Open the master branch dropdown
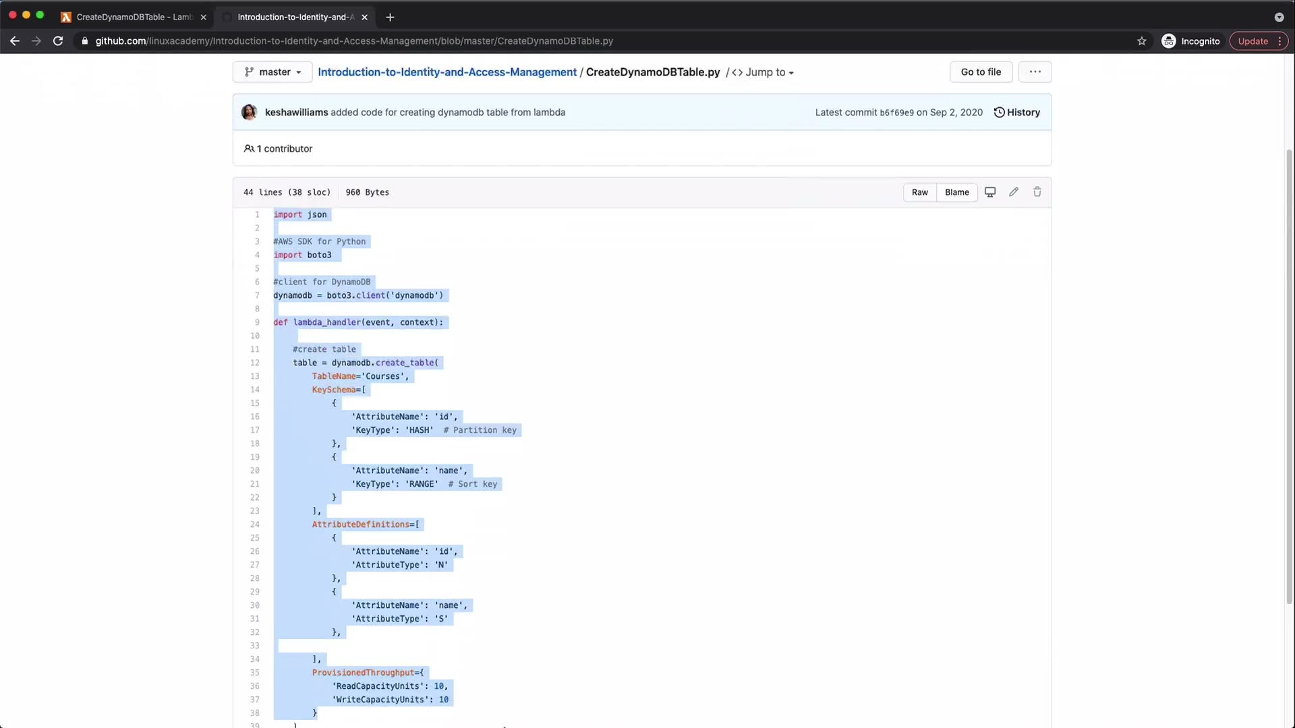 272,72
